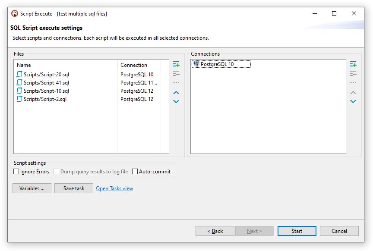
Task: Check Dump query results to log file
Action: click(56, 171)
